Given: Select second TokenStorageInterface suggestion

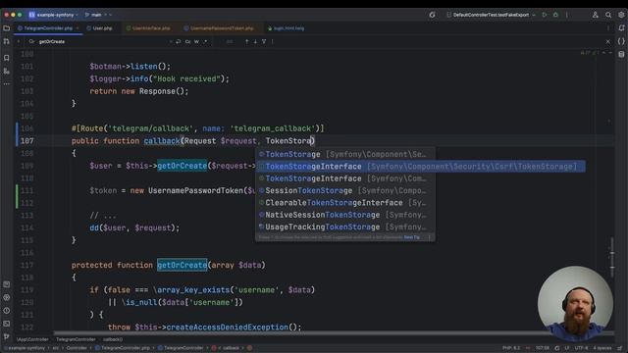Looking at the screenshot, I should (x=345, y=178).
